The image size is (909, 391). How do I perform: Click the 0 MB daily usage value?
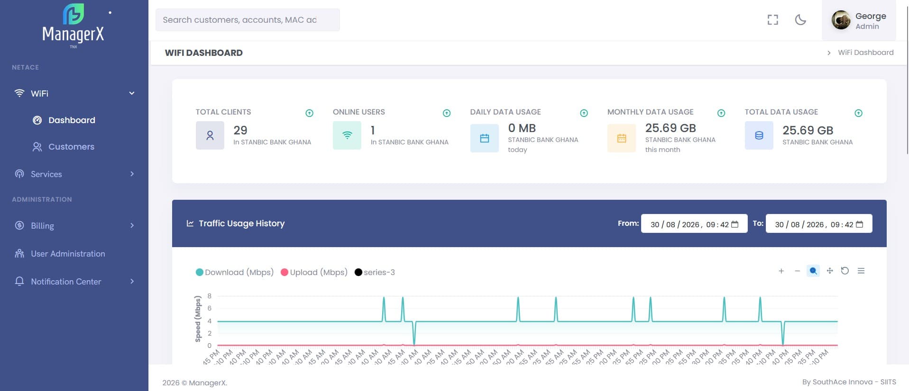click(x=522, y=128)
